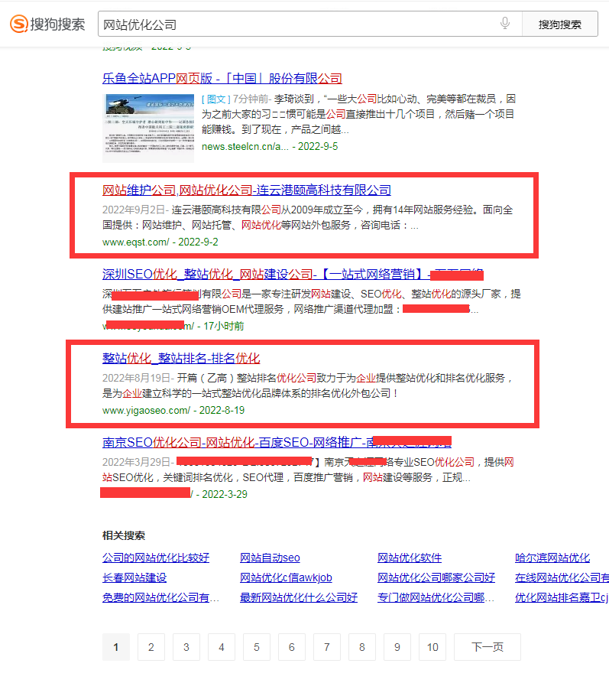
Task: Click the 下一页 next page button
Action: pyautogui.click(x=488, y=647)
